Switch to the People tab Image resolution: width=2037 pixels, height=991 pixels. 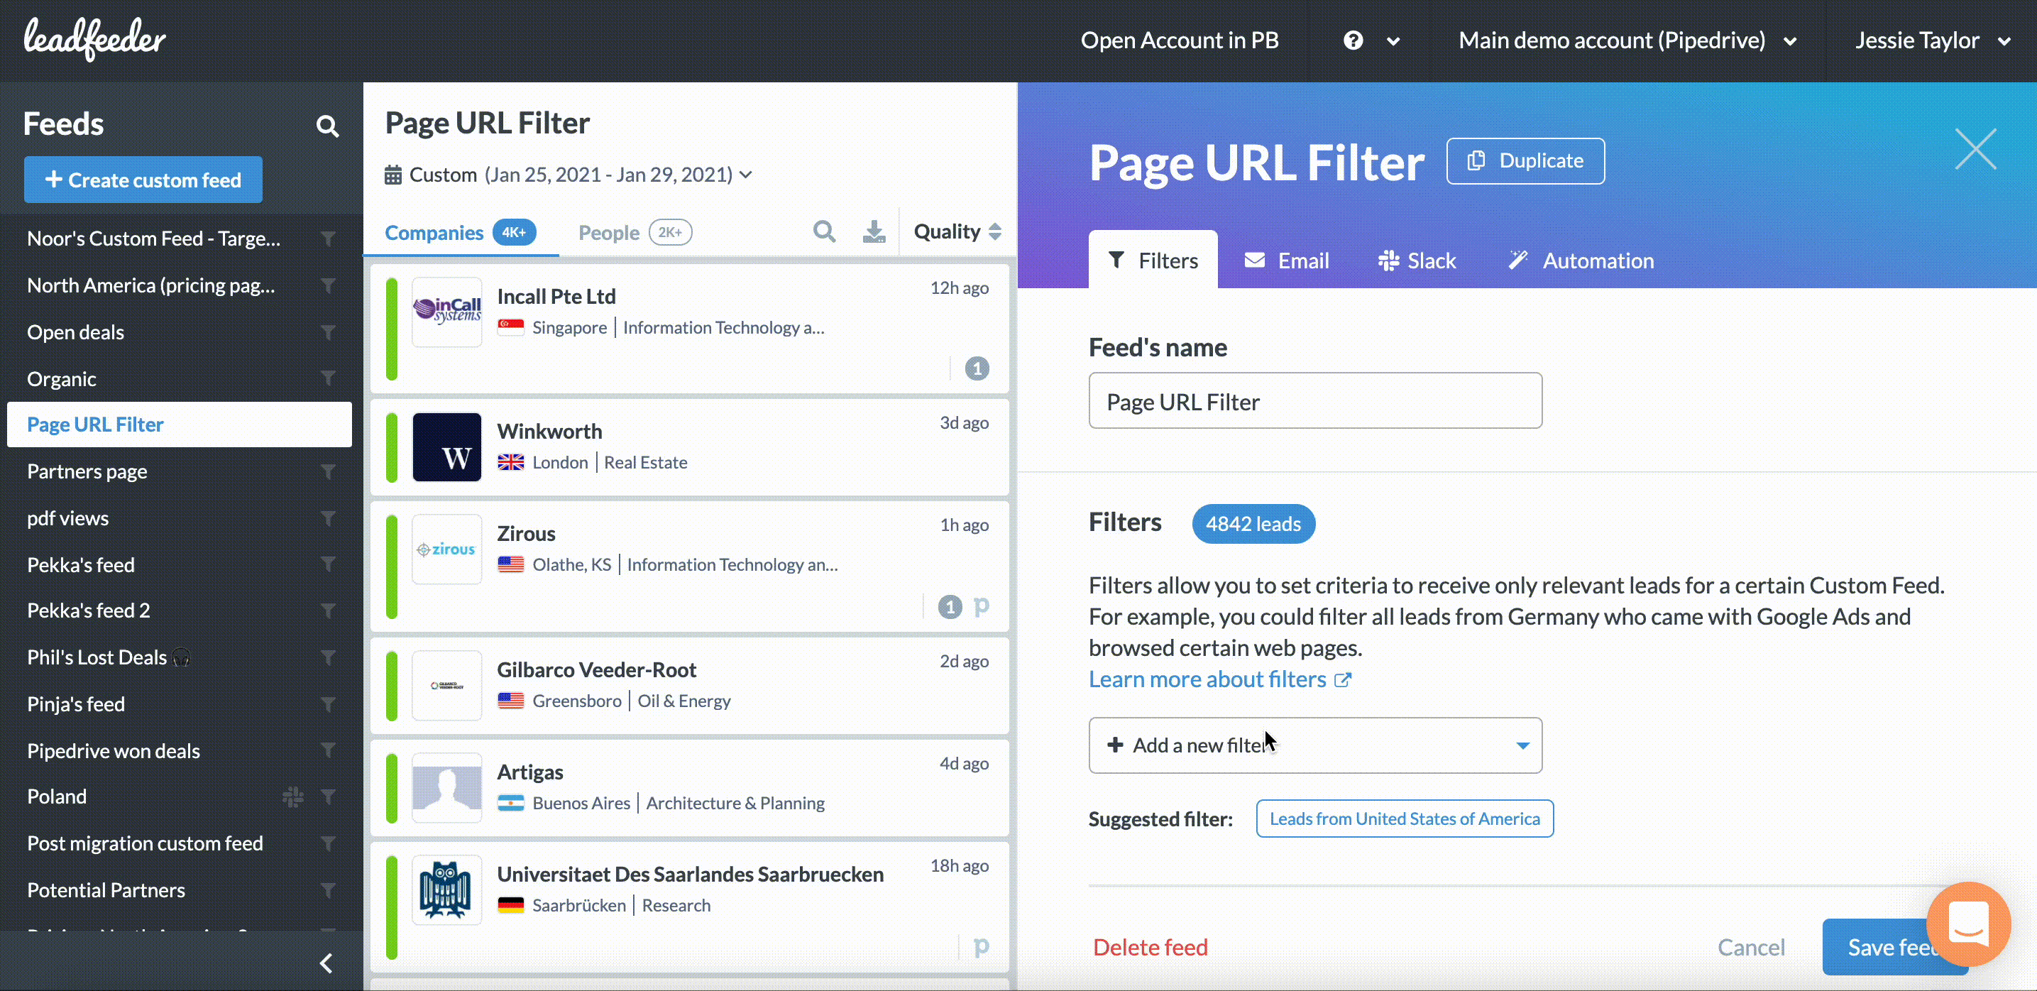608,231
